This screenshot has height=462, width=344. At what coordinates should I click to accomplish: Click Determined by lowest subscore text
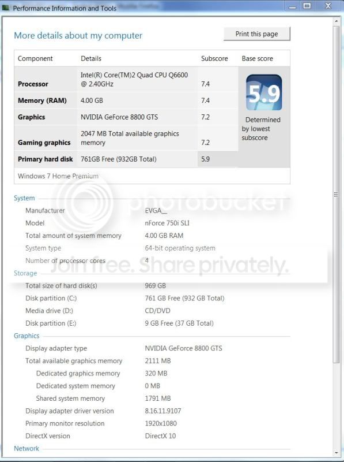(x=261, y=129)
